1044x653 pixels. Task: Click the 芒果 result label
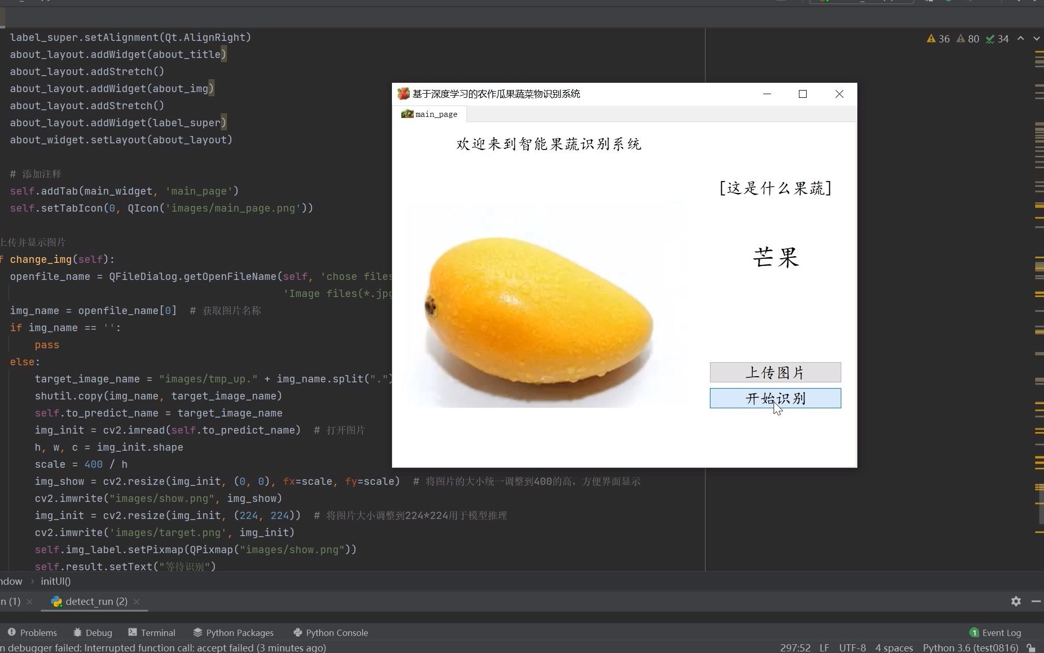click(x=775, y=257)
